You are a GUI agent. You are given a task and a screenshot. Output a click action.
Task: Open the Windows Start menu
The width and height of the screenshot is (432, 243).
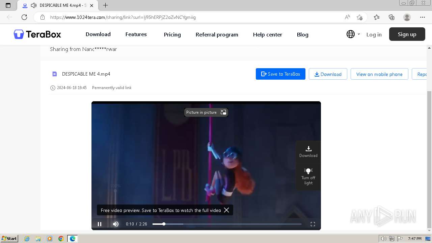coord(9,239)
